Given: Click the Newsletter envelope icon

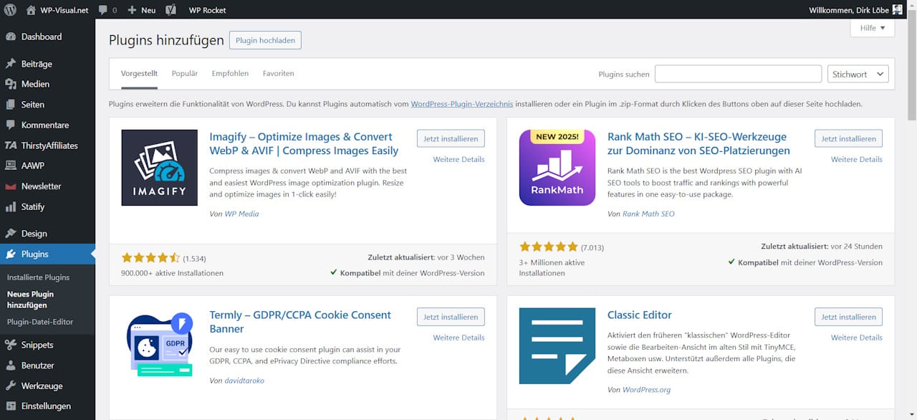Looking at the screenshot, I should pyautogui.click(x=11, y=186).
